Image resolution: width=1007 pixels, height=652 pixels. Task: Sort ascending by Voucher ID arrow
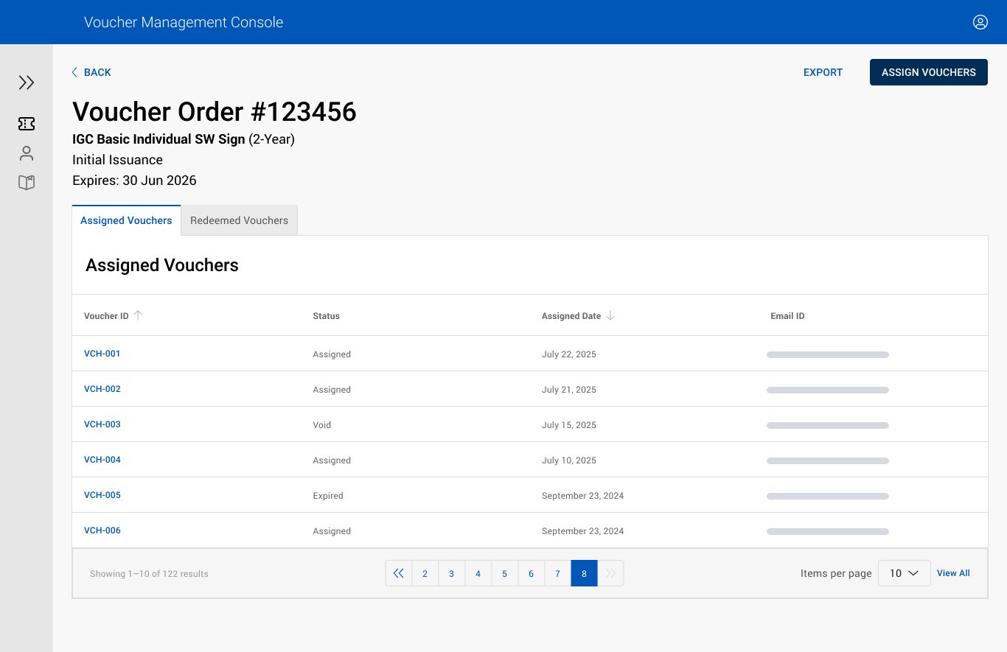pos(138,315)
